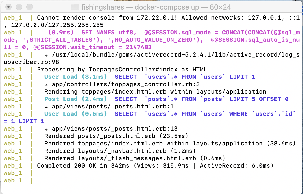This screenshot has height=194, width=303.
Task: Click 'Rendered posts/_posts.html.erb (23.5ms)' line
Action: click(x=116, y=136)
